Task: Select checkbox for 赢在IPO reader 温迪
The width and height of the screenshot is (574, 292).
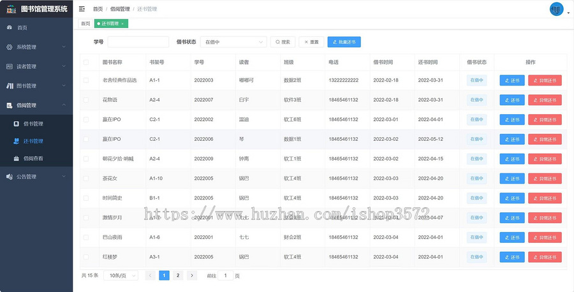Action: pyautogui.click(x=86, y=120)
